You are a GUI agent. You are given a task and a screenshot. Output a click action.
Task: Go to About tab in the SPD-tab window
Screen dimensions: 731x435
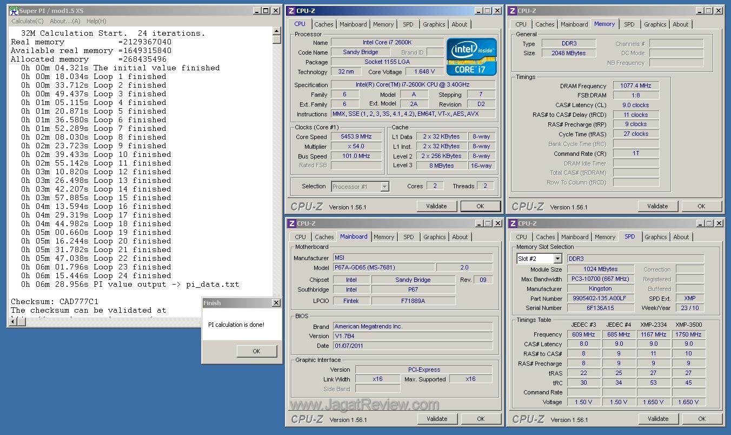point(681,237)
